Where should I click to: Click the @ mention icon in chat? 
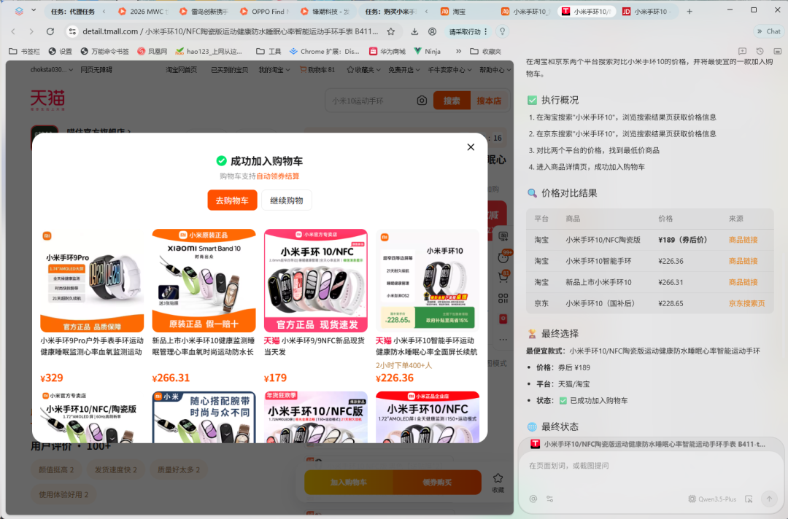point(533,499)
